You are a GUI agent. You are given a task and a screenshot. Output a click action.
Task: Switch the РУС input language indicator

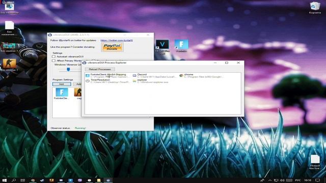297,180
